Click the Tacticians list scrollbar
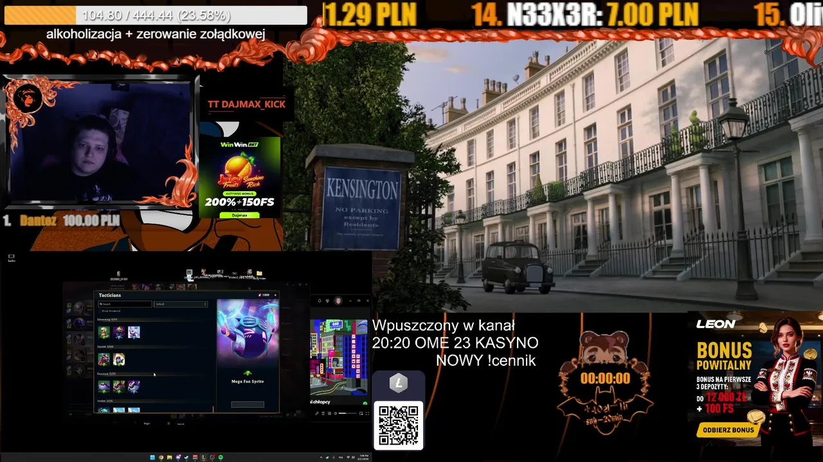This screenshot has width=823, height=462. [213, 409]
